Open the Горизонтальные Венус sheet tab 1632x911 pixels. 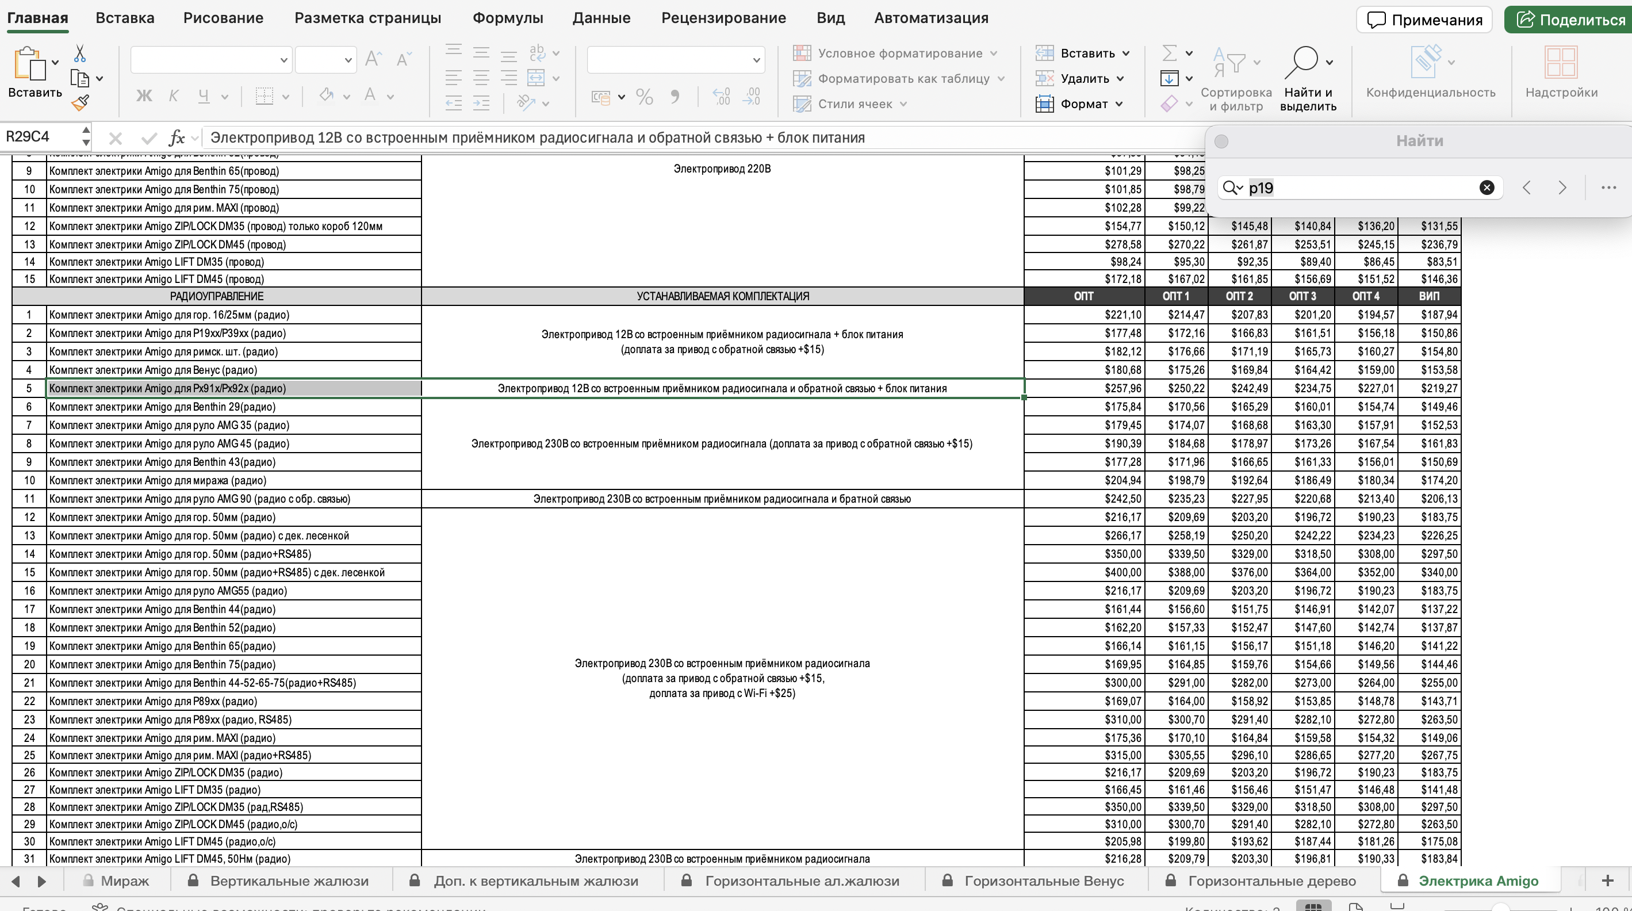pyautogui.click(x=1044, y=881)
